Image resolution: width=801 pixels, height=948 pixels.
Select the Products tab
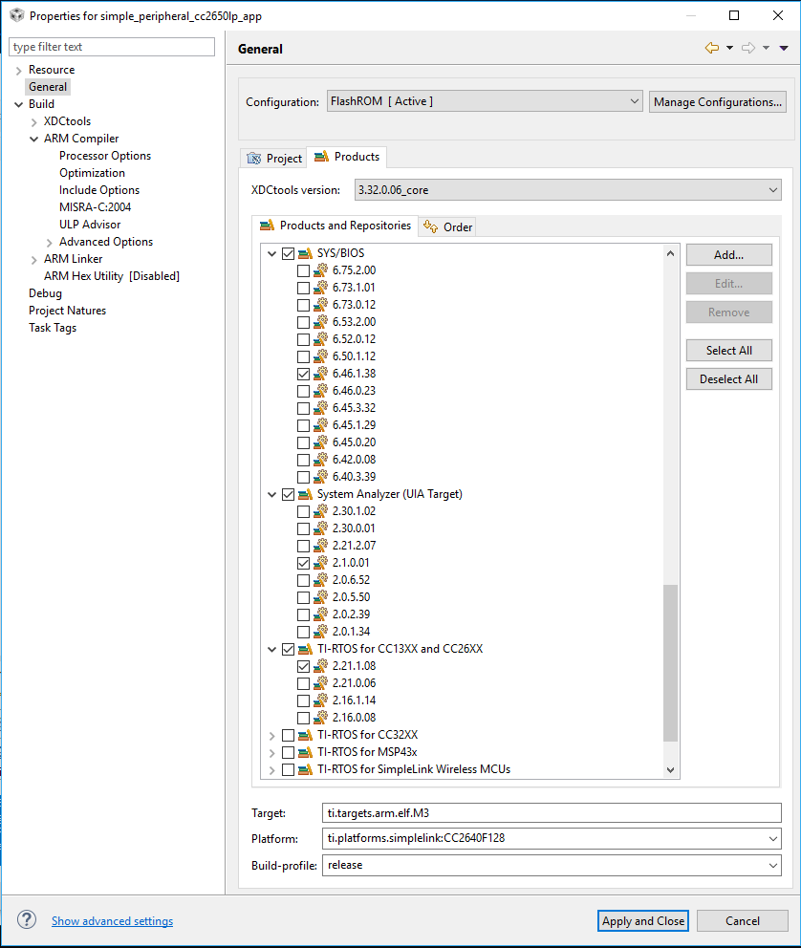[347, 157]
